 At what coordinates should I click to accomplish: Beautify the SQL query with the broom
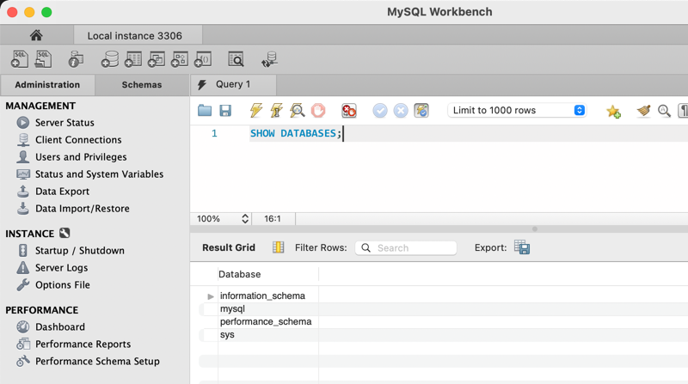[643, 111]
